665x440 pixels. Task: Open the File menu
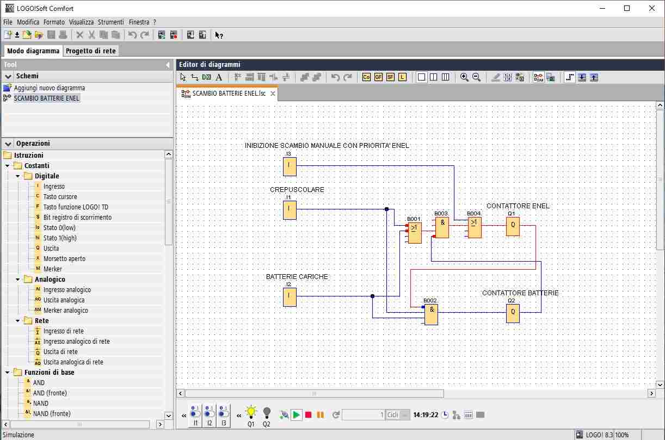8,22
